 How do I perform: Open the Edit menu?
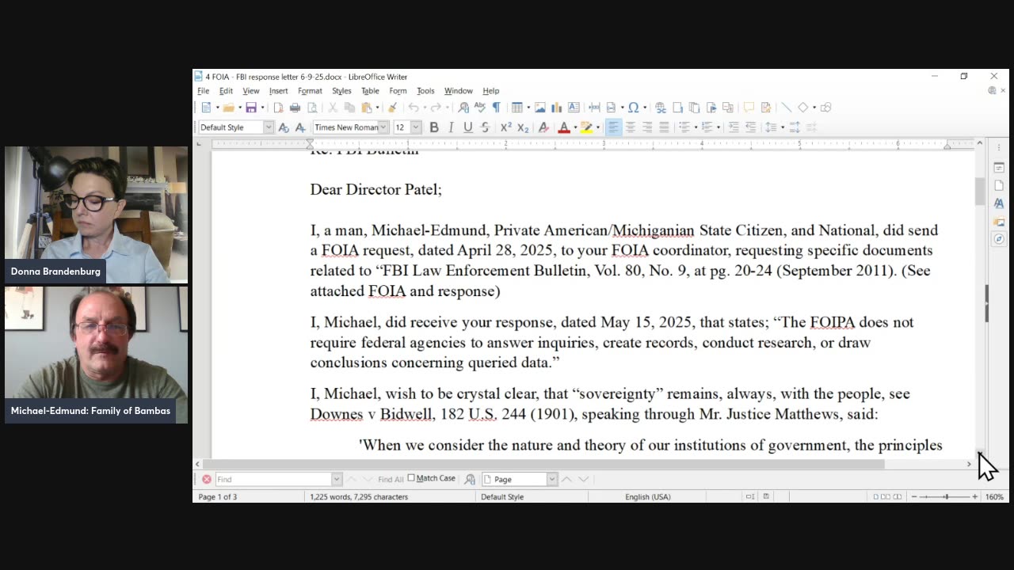click(x=226, y=91)
